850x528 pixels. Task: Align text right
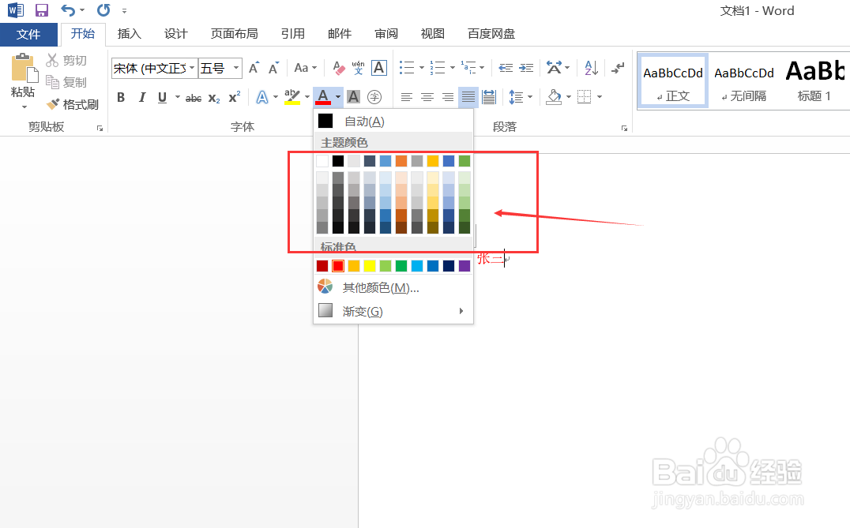[448, 97]
